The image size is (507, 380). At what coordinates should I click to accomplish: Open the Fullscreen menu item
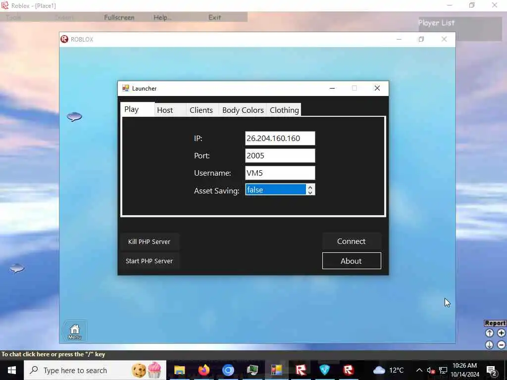(x=119, y=17)
